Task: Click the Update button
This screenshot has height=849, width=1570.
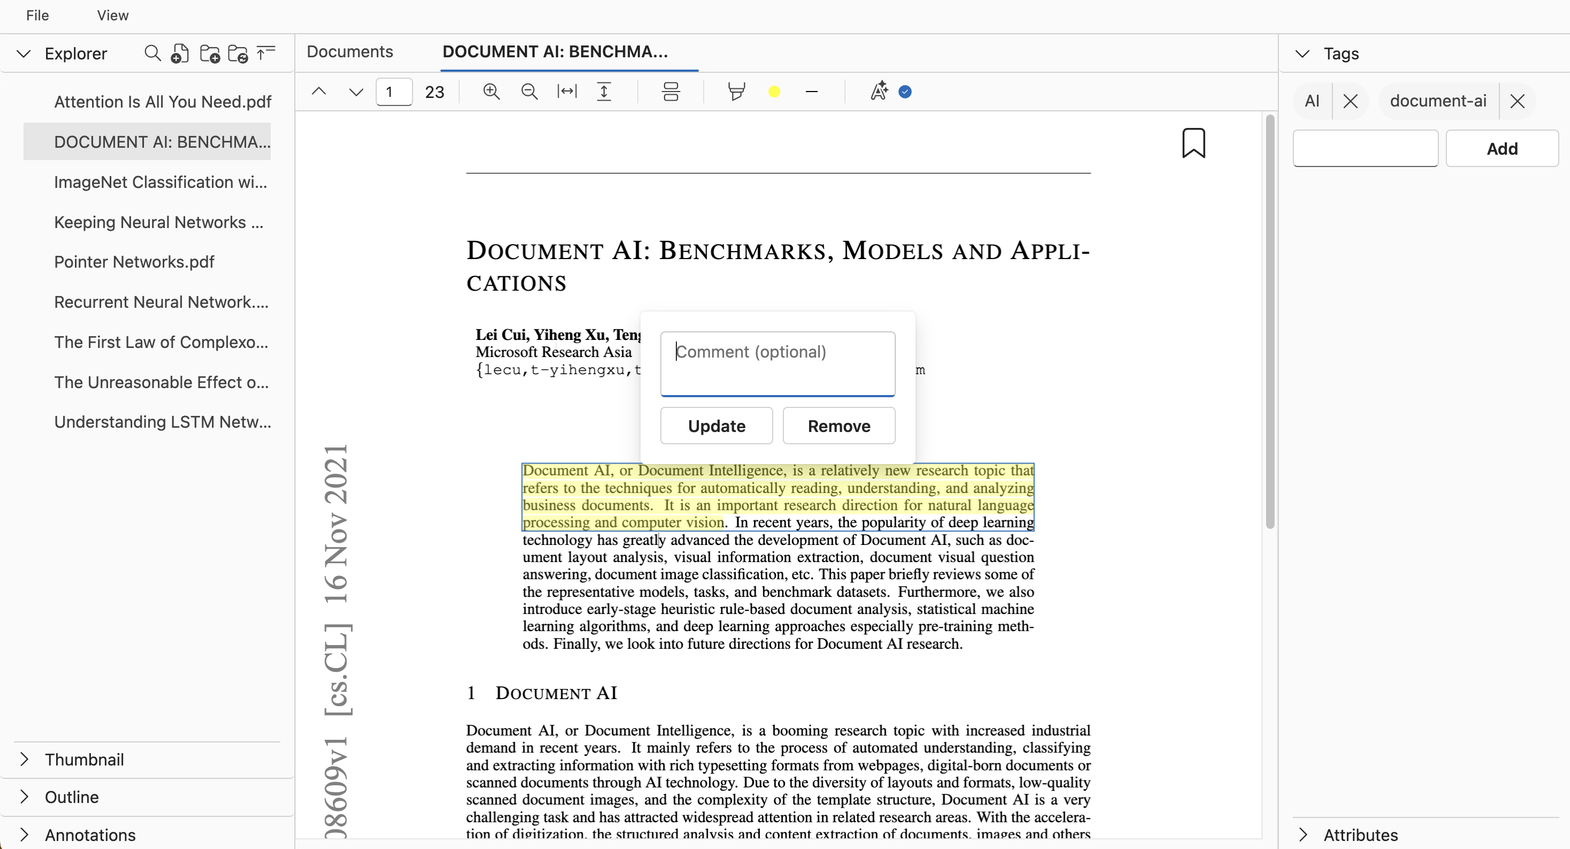Action: coord(716,426)
